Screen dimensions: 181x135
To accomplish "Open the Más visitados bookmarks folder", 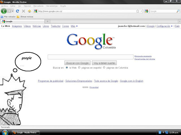I will tap(8, 17).
